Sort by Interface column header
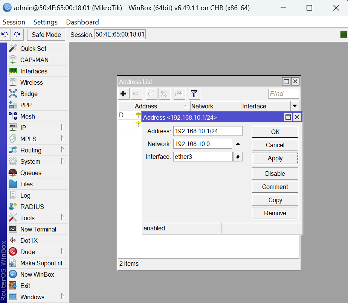 [266, 106]
